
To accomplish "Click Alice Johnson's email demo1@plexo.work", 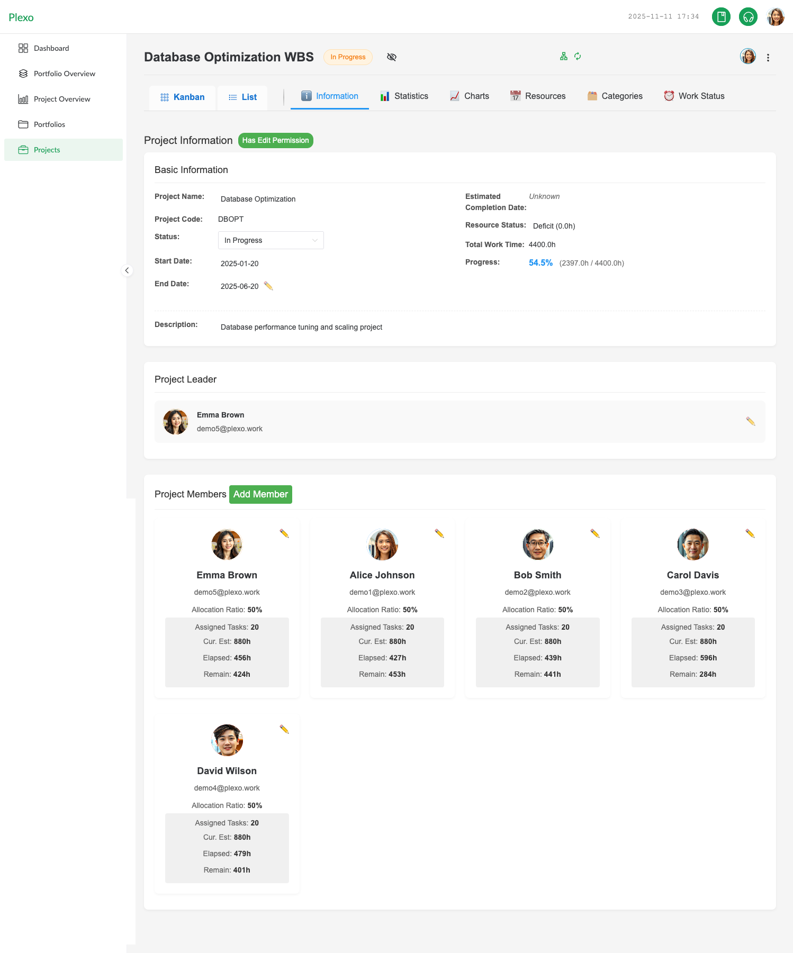I will click(x=382, y=592).
